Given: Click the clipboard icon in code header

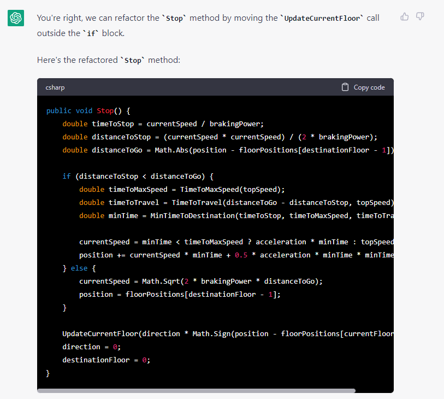Looking at the screenshot, I should tap(345, 87).
